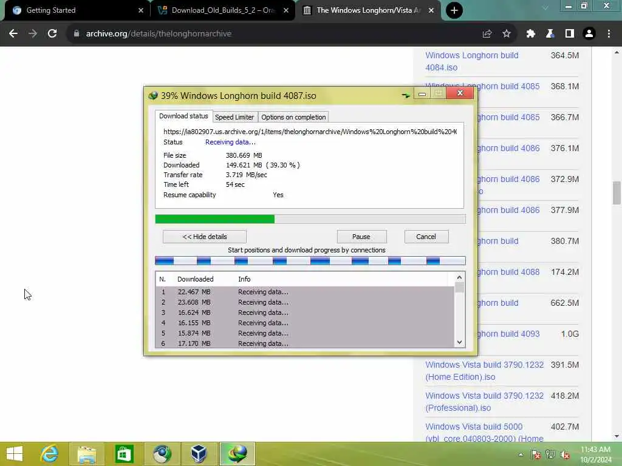622x466 pixels.
Task: Click the download URL text
Action: pos(310,132)
